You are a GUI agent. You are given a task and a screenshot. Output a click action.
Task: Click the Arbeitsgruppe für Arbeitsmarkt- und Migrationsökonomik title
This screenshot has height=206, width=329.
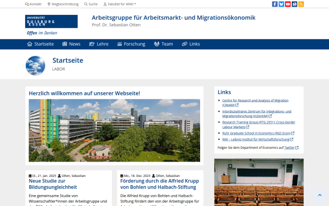tap(173, 18)
